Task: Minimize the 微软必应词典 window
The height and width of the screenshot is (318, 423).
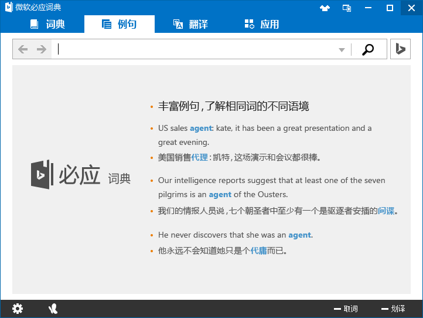Action: pos(368,8)
